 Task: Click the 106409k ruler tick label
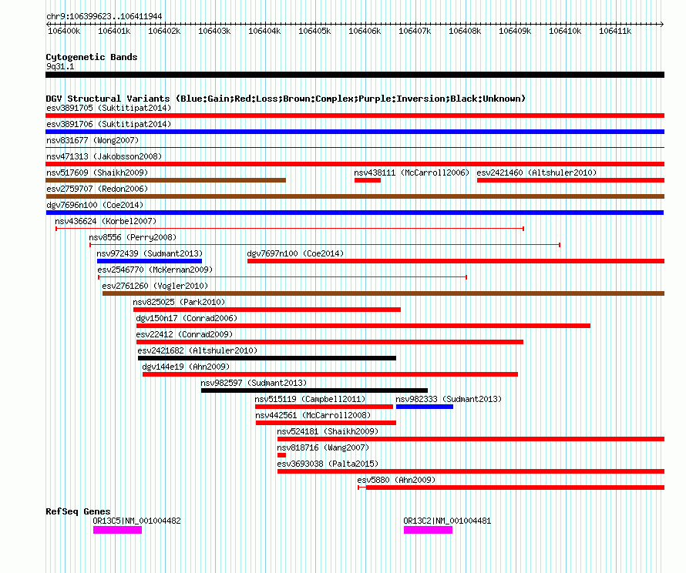(x=515, y=31)
